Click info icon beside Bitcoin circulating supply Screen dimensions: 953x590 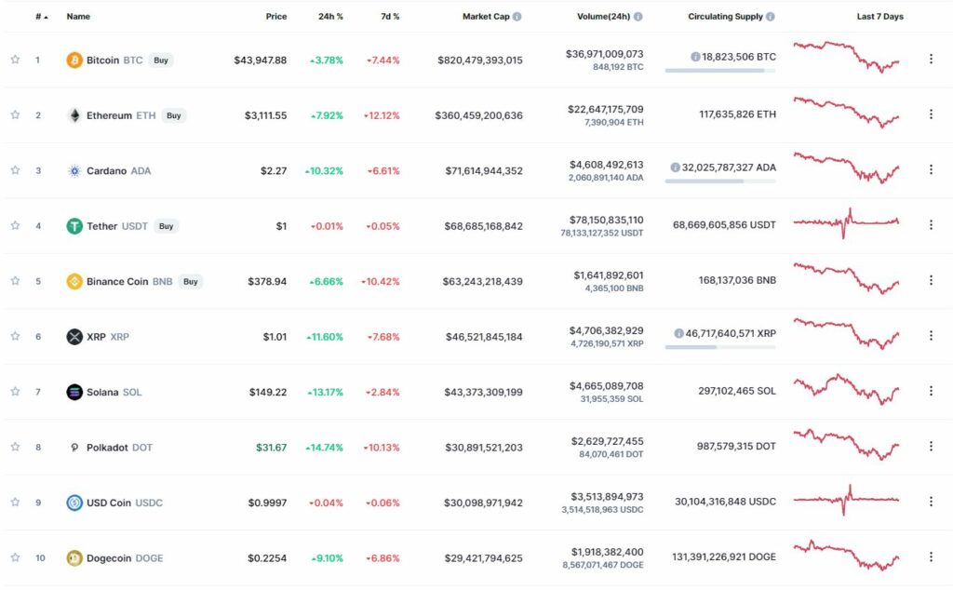[695, 57]
